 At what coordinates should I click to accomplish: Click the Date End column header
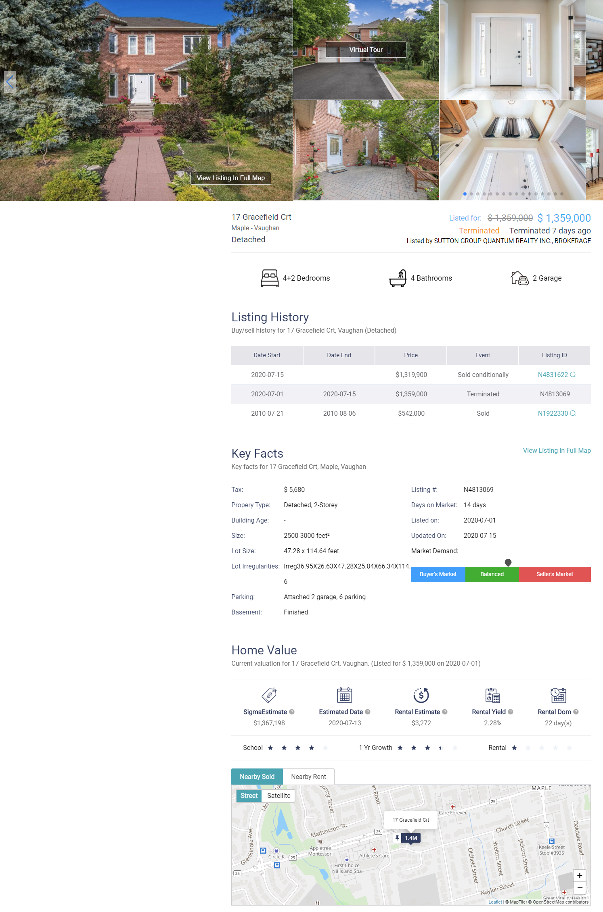coord(339,355)
